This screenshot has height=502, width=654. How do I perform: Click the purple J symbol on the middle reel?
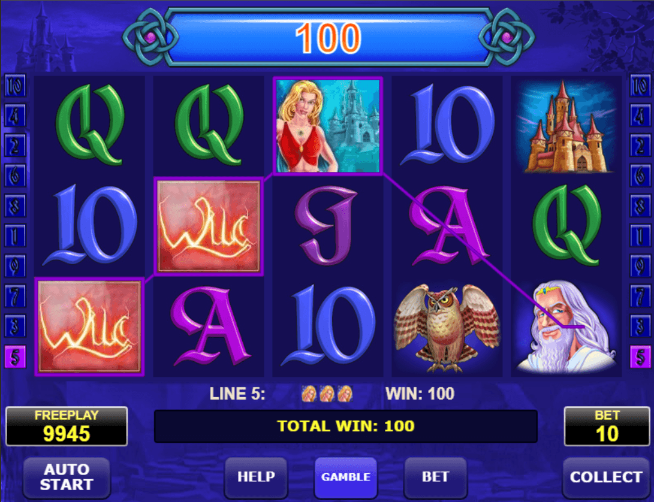(x=328, y=225)
